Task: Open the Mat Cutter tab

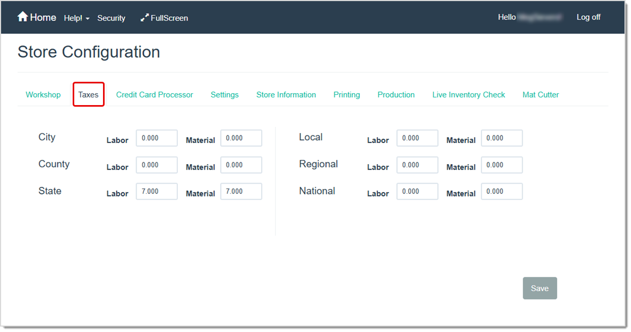Action: point(540,94)
